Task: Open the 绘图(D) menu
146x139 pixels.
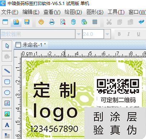Action: (73, 12)
